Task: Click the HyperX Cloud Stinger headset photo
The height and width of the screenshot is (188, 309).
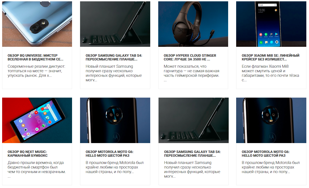Action: pos(193,24)
